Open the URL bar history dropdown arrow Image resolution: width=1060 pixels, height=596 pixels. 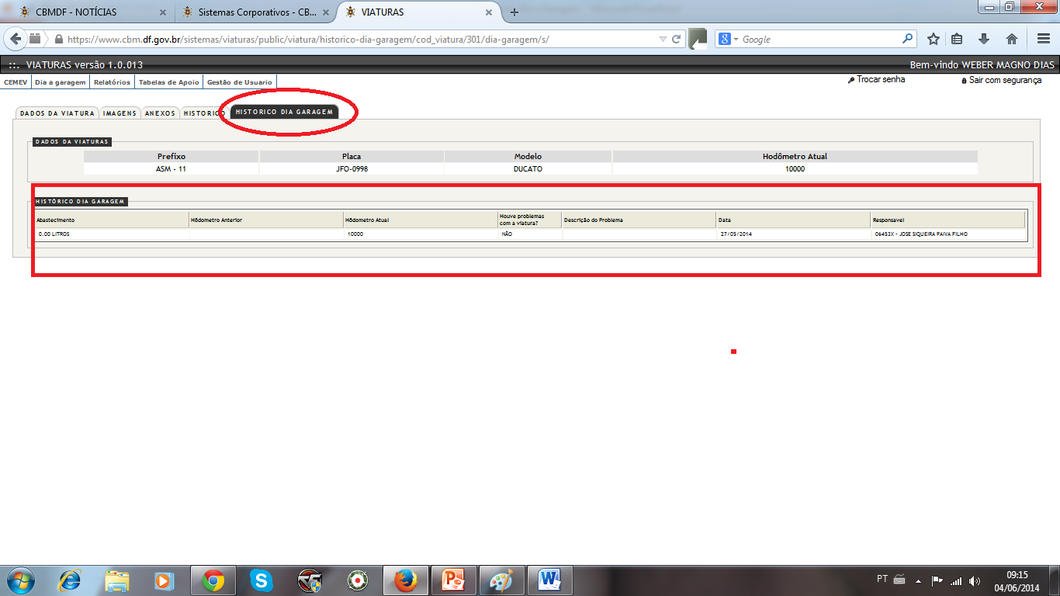662,39
